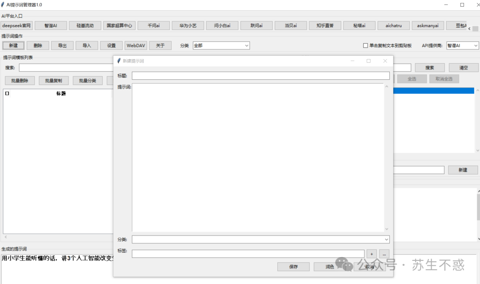Click the 取消 button in dialog

coord(370,267)
